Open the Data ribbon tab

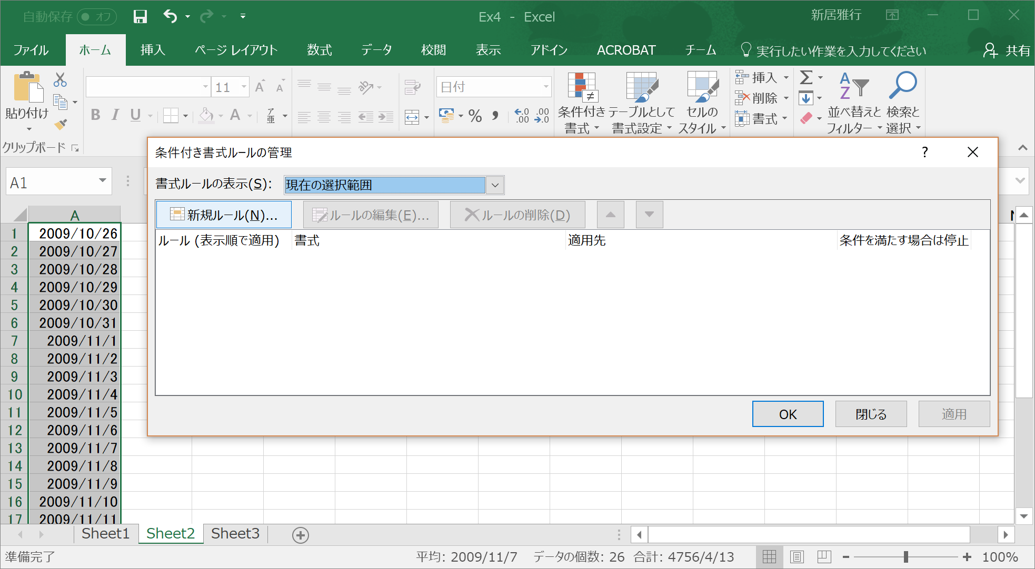[376, 50]
